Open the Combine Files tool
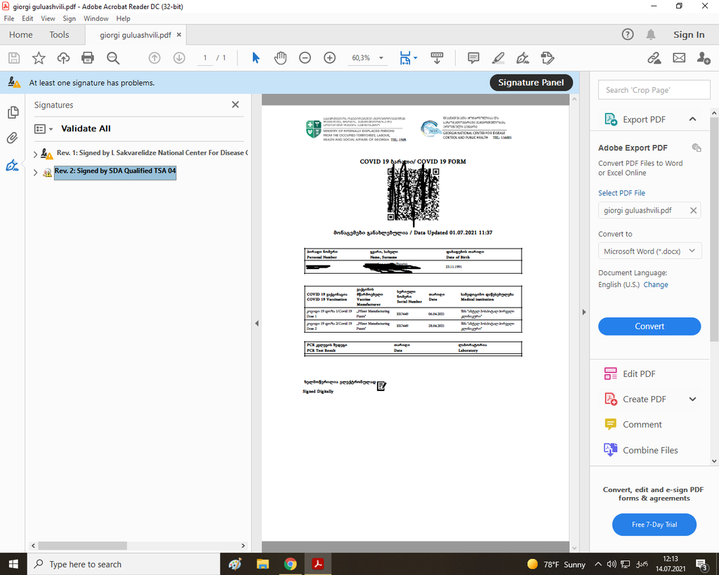 click(x=640, y=450)
